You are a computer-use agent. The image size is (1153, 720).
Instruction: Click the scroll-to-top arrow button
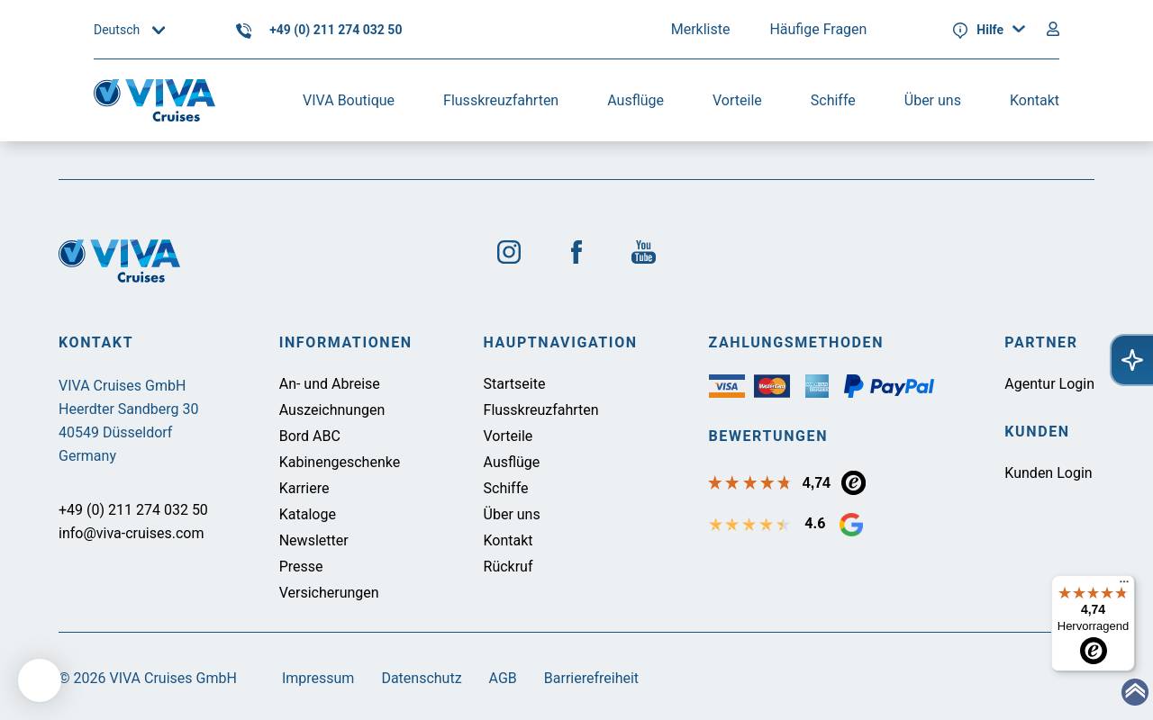coord(1135,692)
